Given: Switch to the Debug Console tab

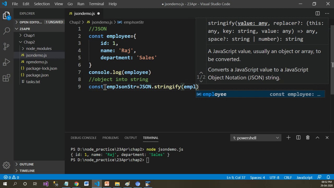Looking at the screenshot, I should (x=83, y=138).
